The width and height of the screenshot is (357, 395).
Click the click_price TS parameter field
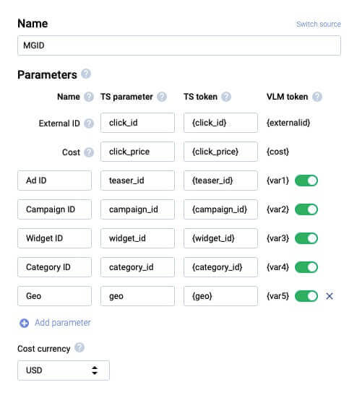tap(137, 152)
